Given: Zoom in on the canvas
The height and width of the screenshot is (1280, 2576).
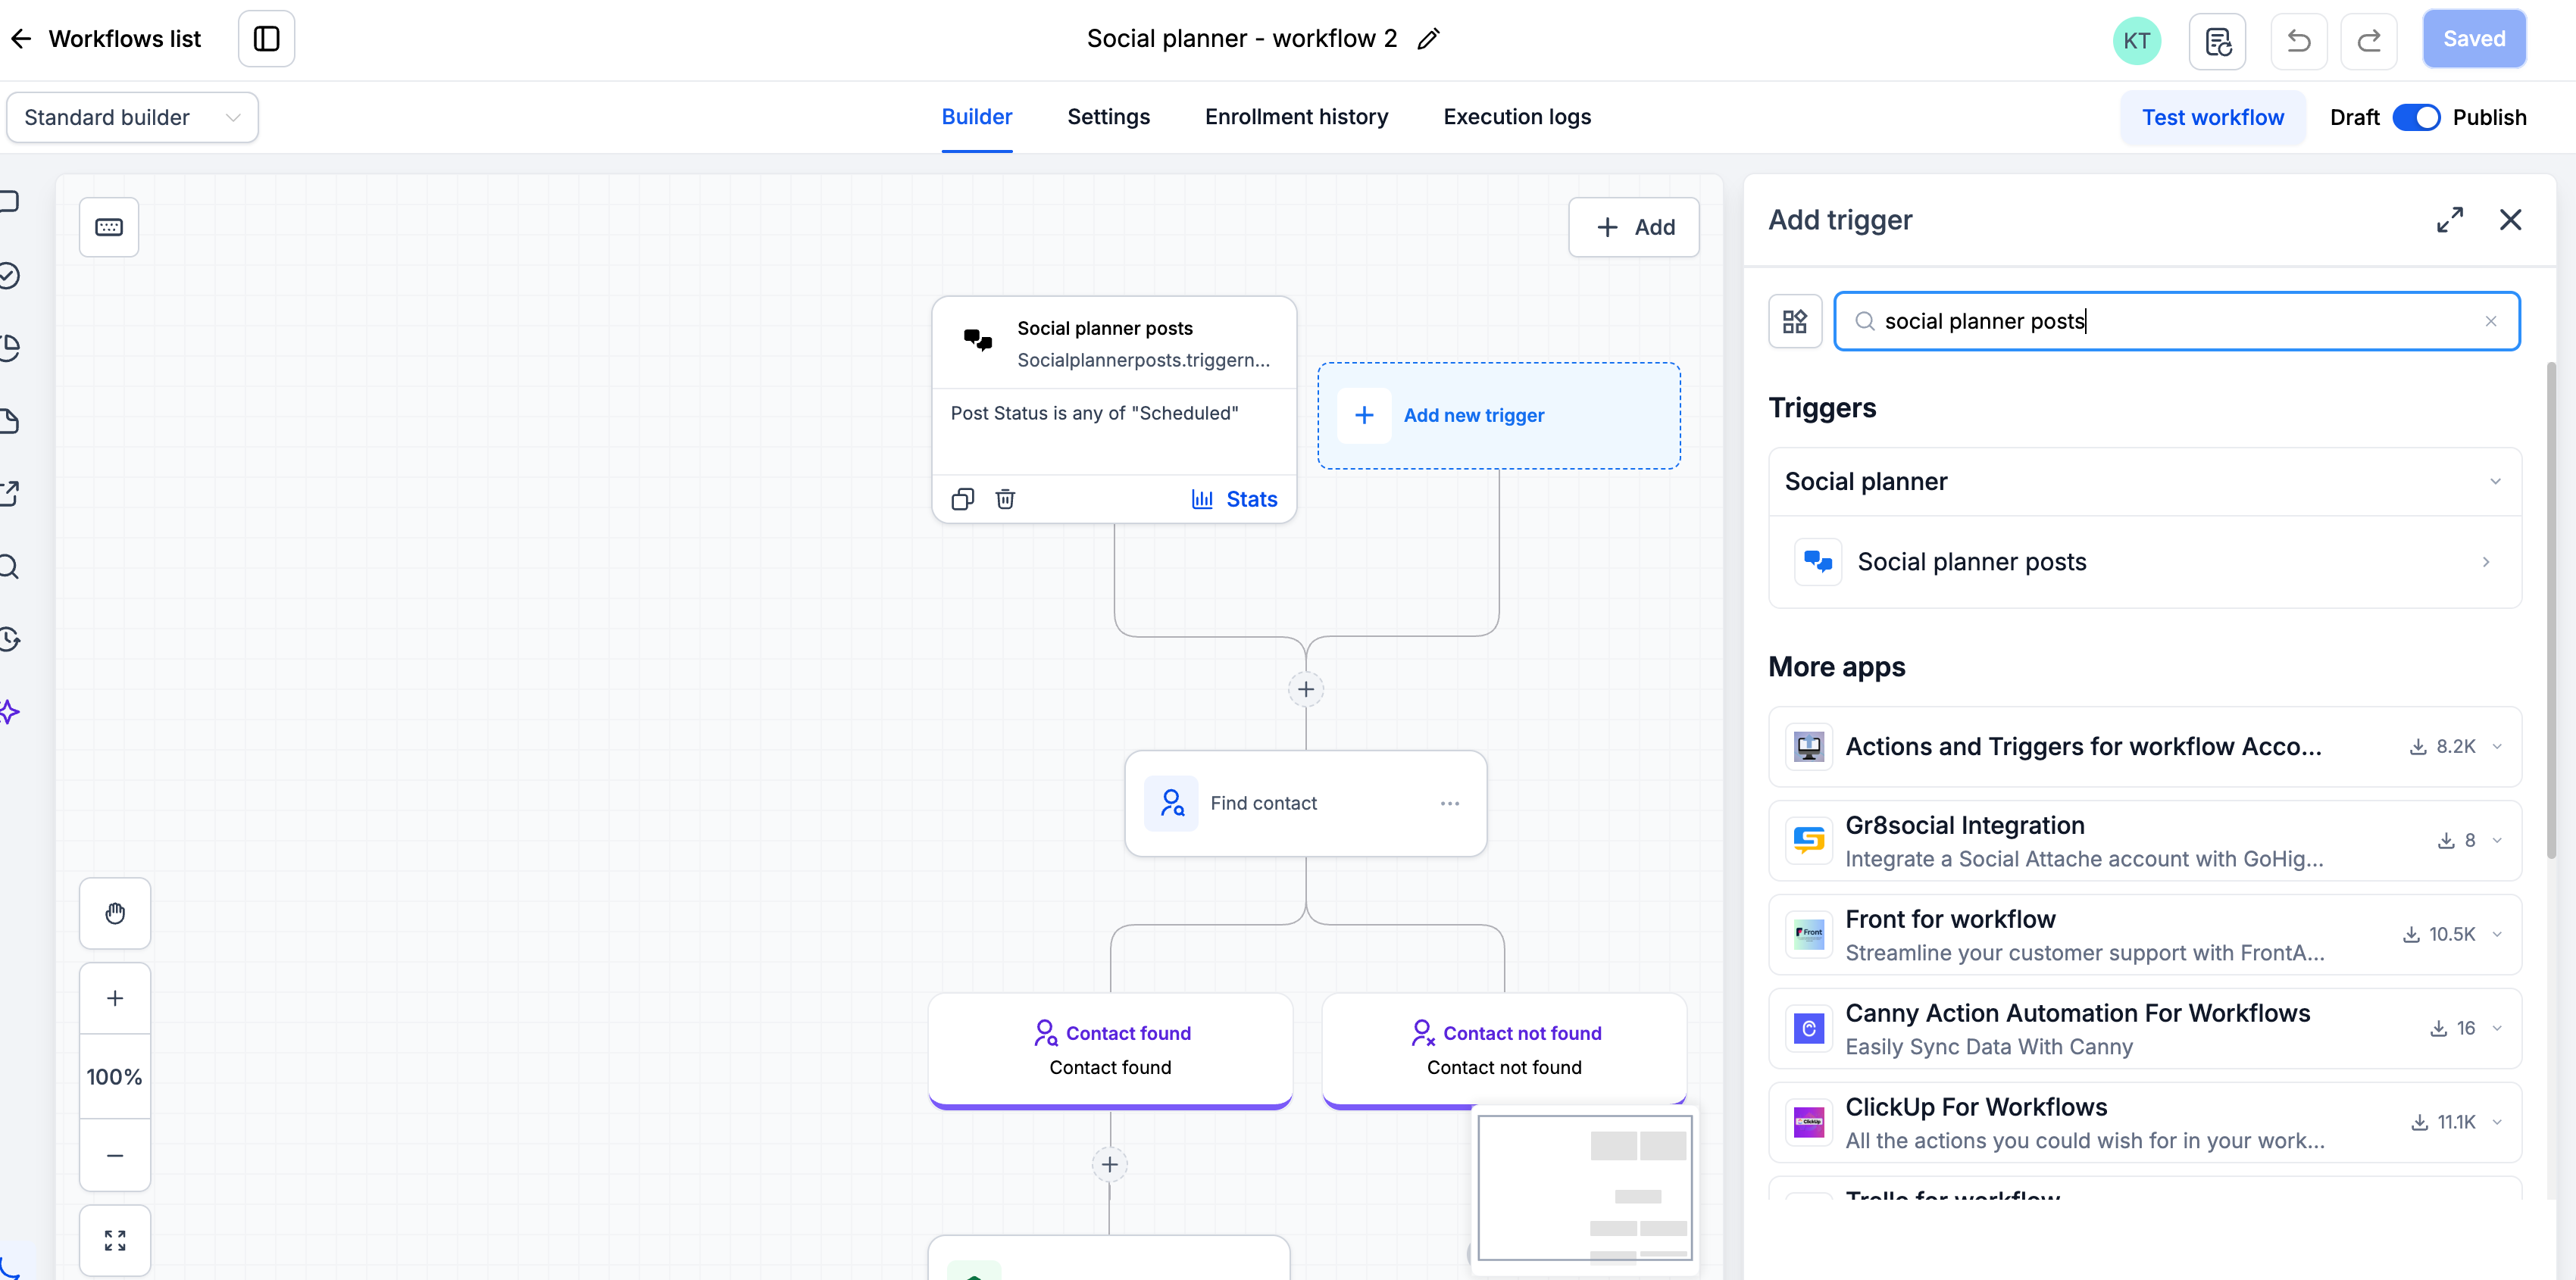Looking at the screenshot, I should coord(115,998).
